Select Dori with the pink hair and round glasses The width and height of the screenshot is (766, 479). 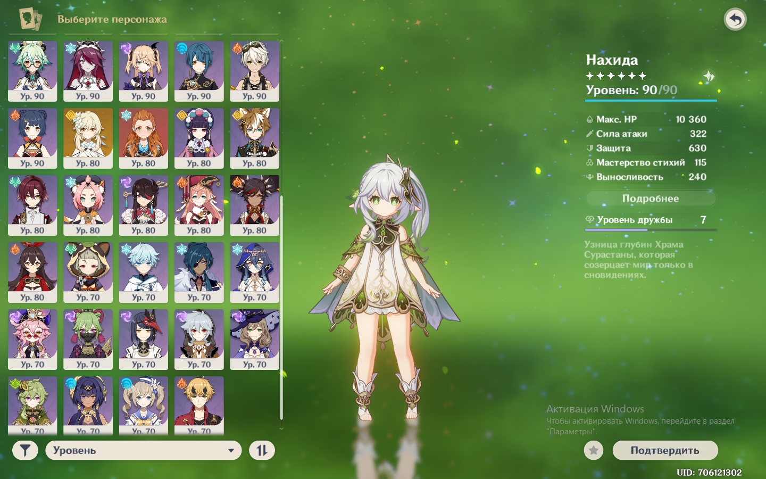pos(32,340)
